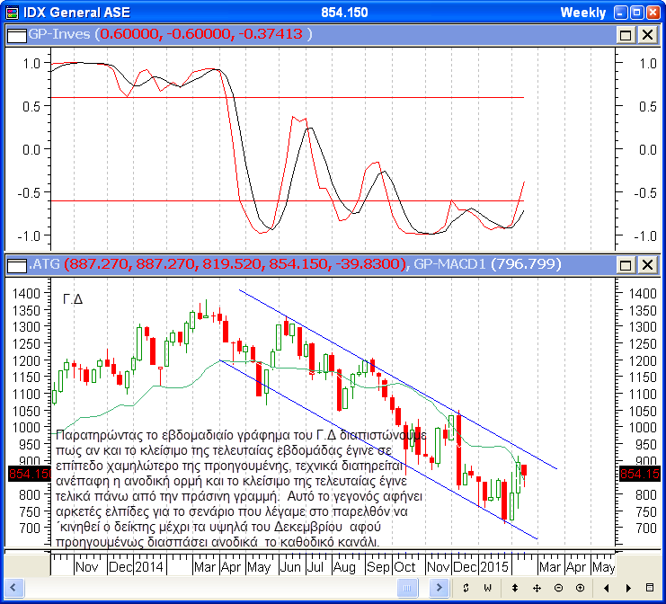Close the IDX General ASE chart window
Screen dimensions: 666x604
coord(653,13)
